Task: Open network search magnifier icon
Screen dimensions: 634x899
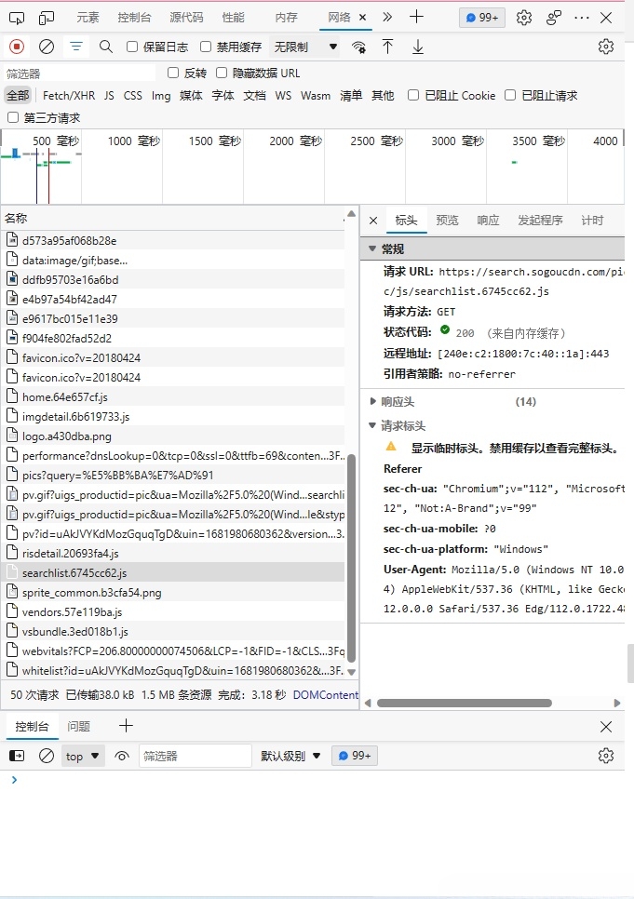Action: tap(106, 47)
